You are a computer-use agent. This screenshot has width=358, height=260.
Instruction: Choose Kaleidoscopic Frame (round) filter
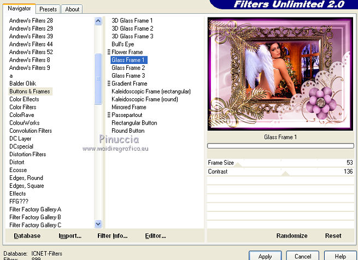tap(145, 99)
